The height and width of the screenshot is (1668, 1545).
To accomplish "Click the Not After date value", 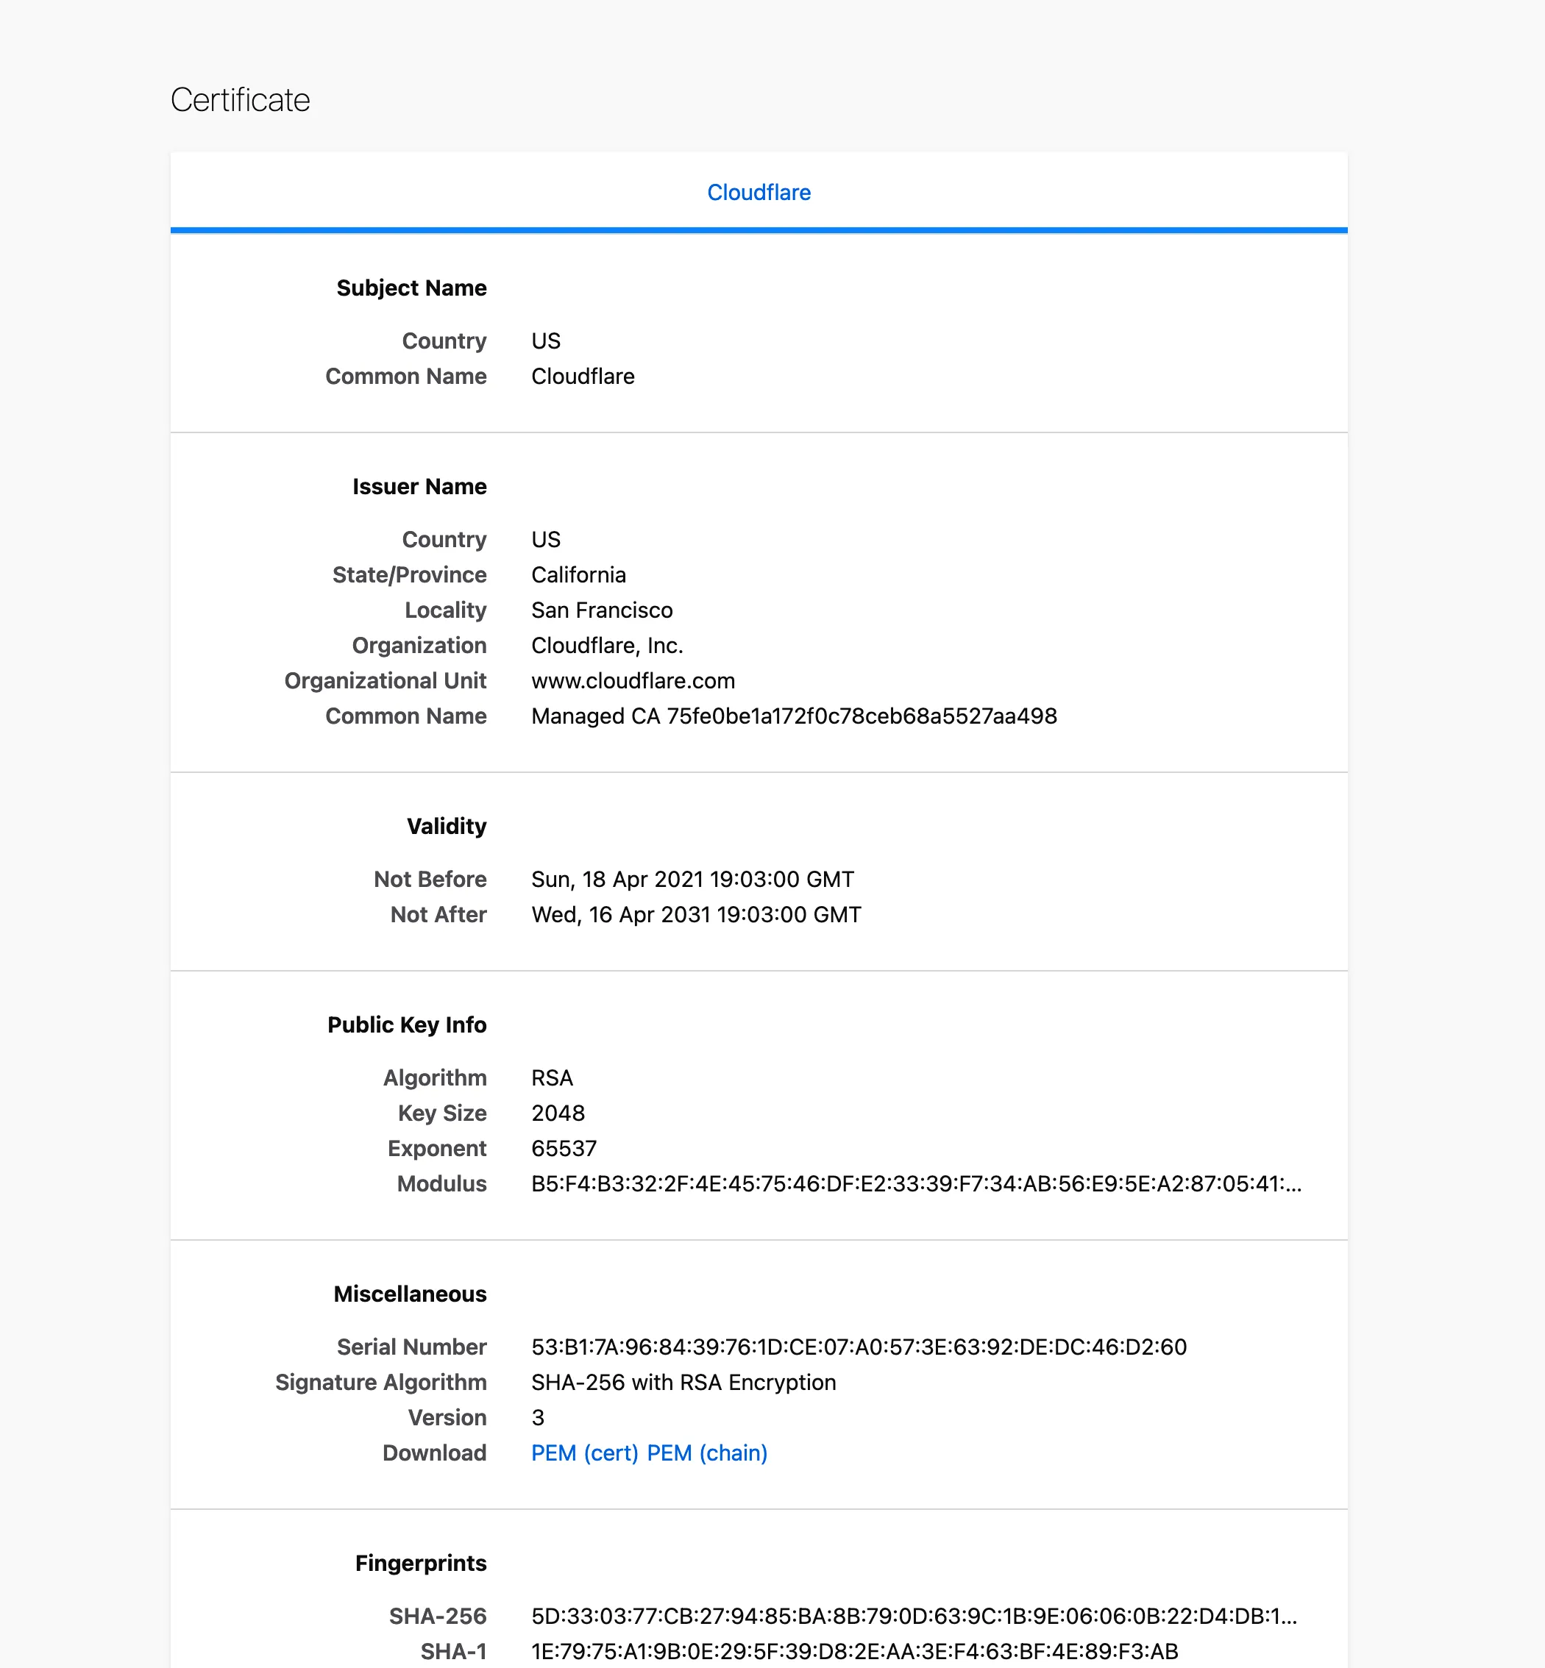I will click(695, 914).
